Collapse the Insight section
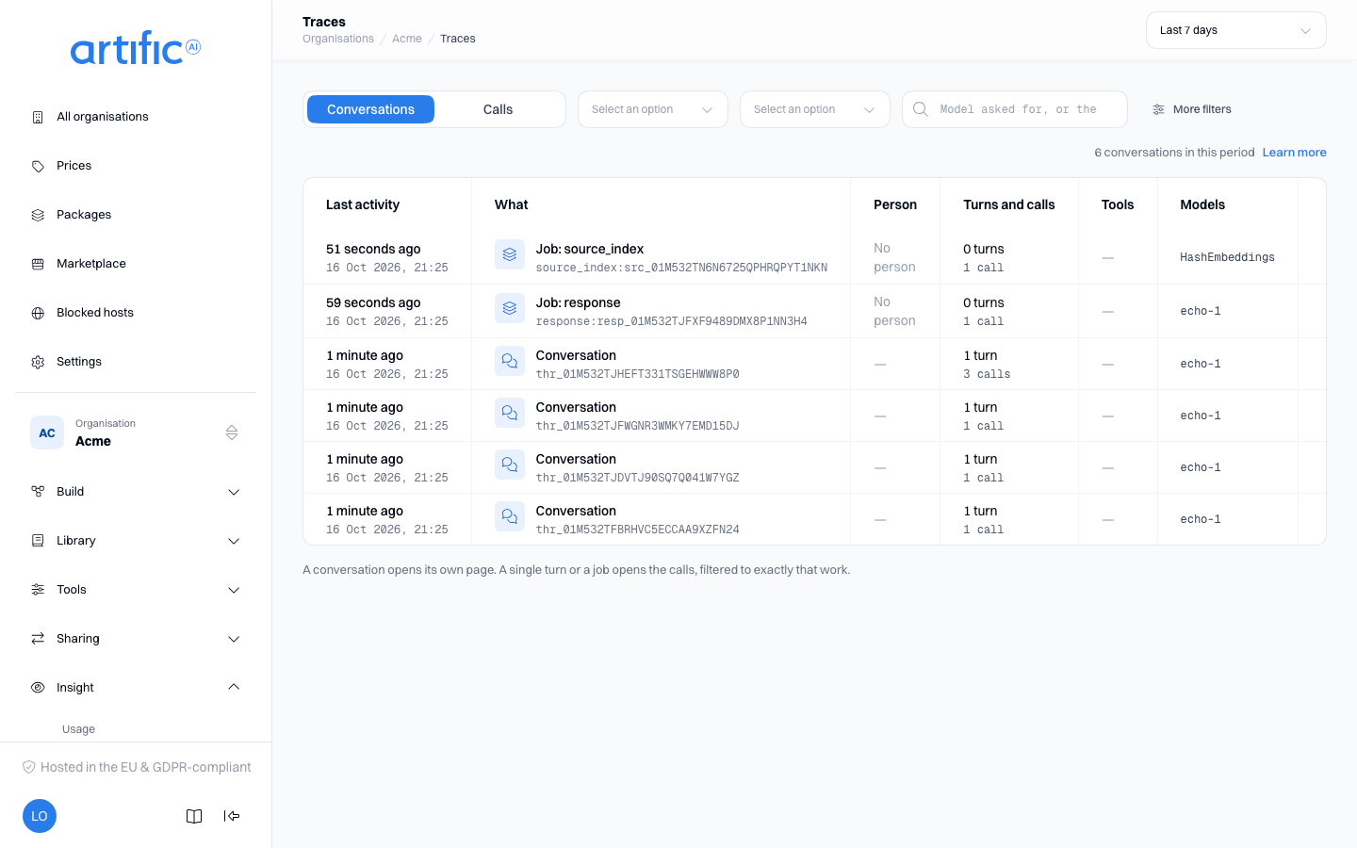 point(136,688)
